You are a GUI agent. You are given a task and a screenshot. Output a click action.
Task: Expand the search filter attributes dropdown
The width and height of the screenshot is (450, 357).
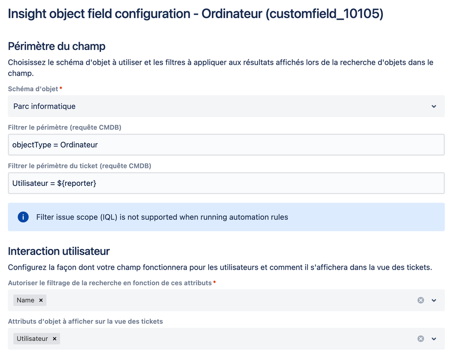(434, 300)
